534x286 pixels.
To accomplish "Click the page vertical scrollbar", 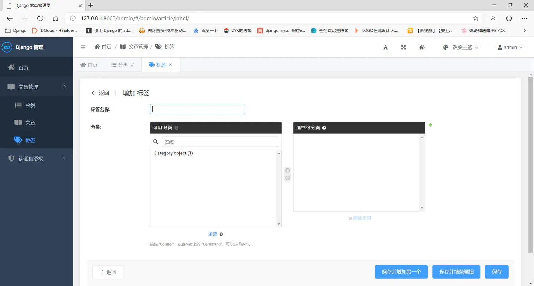I will (531, 165).
